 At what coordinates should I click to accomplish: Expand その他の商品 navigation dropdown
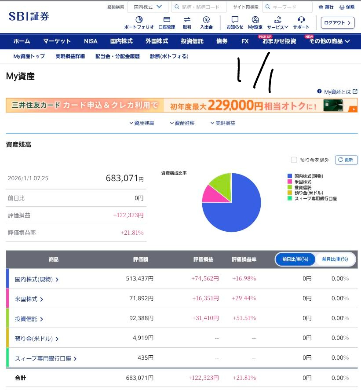(329, 41)
